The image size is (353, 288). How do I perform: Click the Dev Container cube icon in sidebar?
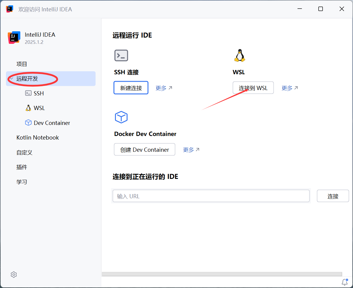(x=28, y=123)
